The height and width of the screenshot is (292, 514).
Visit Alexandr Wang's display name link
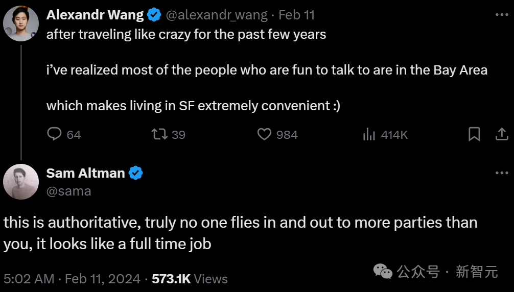(x=95, y=15)
